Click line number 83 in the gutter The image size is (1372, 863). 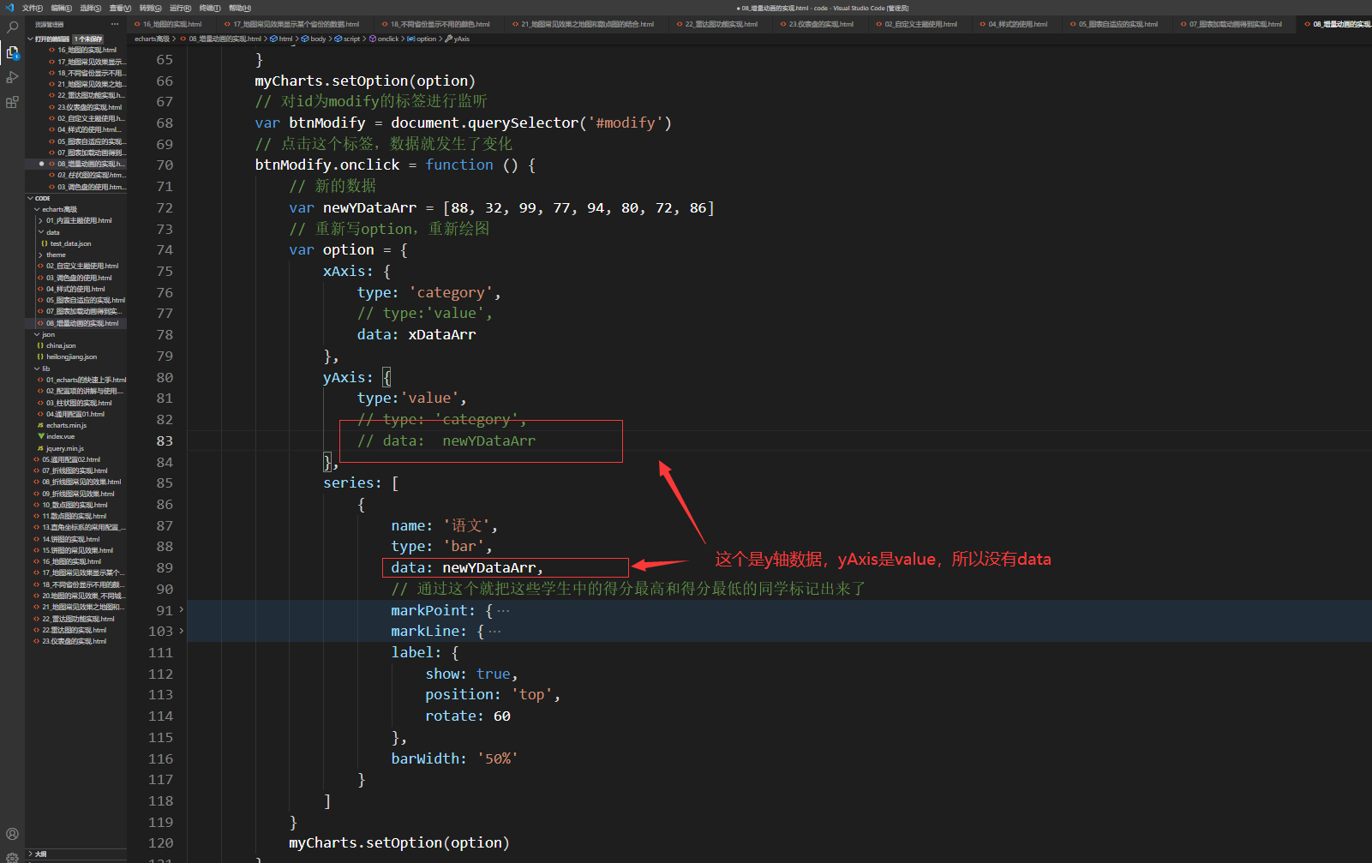click(x=165, y=440)
